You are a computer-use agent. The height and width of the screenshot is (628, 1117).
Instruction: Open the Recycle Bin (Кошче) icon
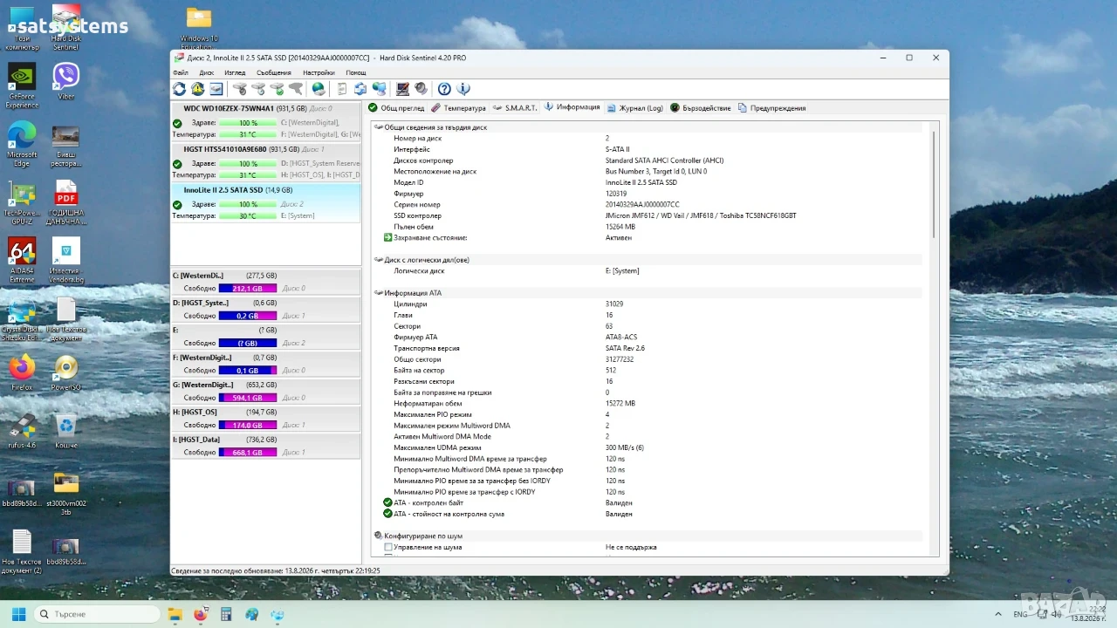(65, 431)
